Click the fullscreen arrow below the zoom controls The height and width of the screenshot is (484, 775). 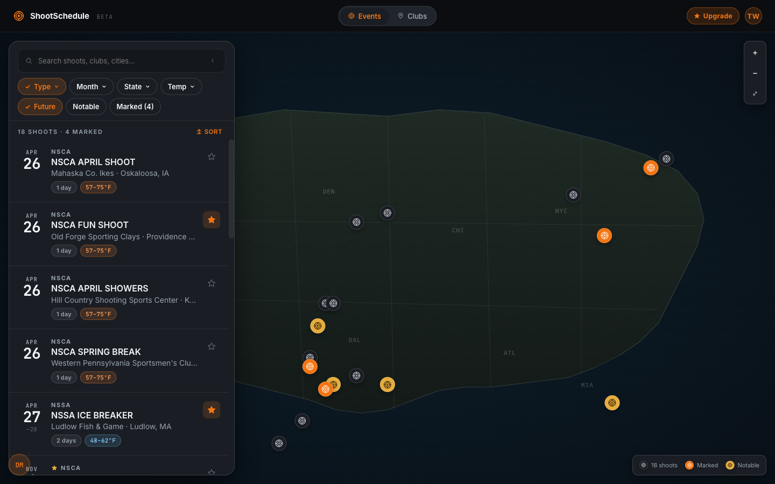tap(755, 93)
